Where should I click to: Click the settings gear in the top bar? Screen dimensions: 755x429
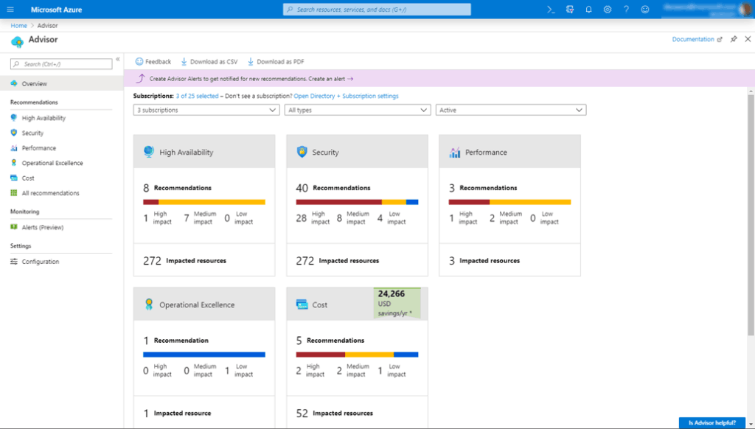click(606, 9)
